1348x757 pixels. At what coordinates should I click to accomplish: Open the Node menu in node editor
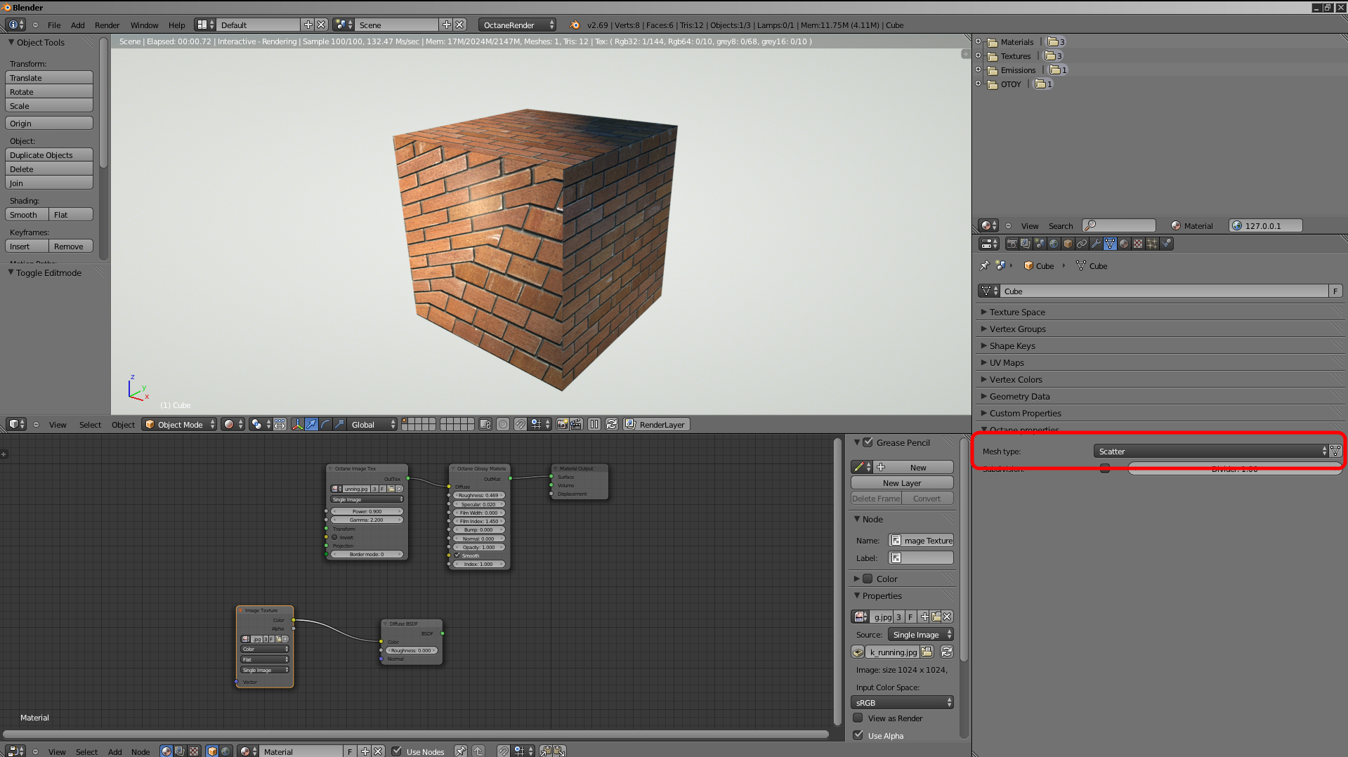pyautogui.click(x=140, y=751)
